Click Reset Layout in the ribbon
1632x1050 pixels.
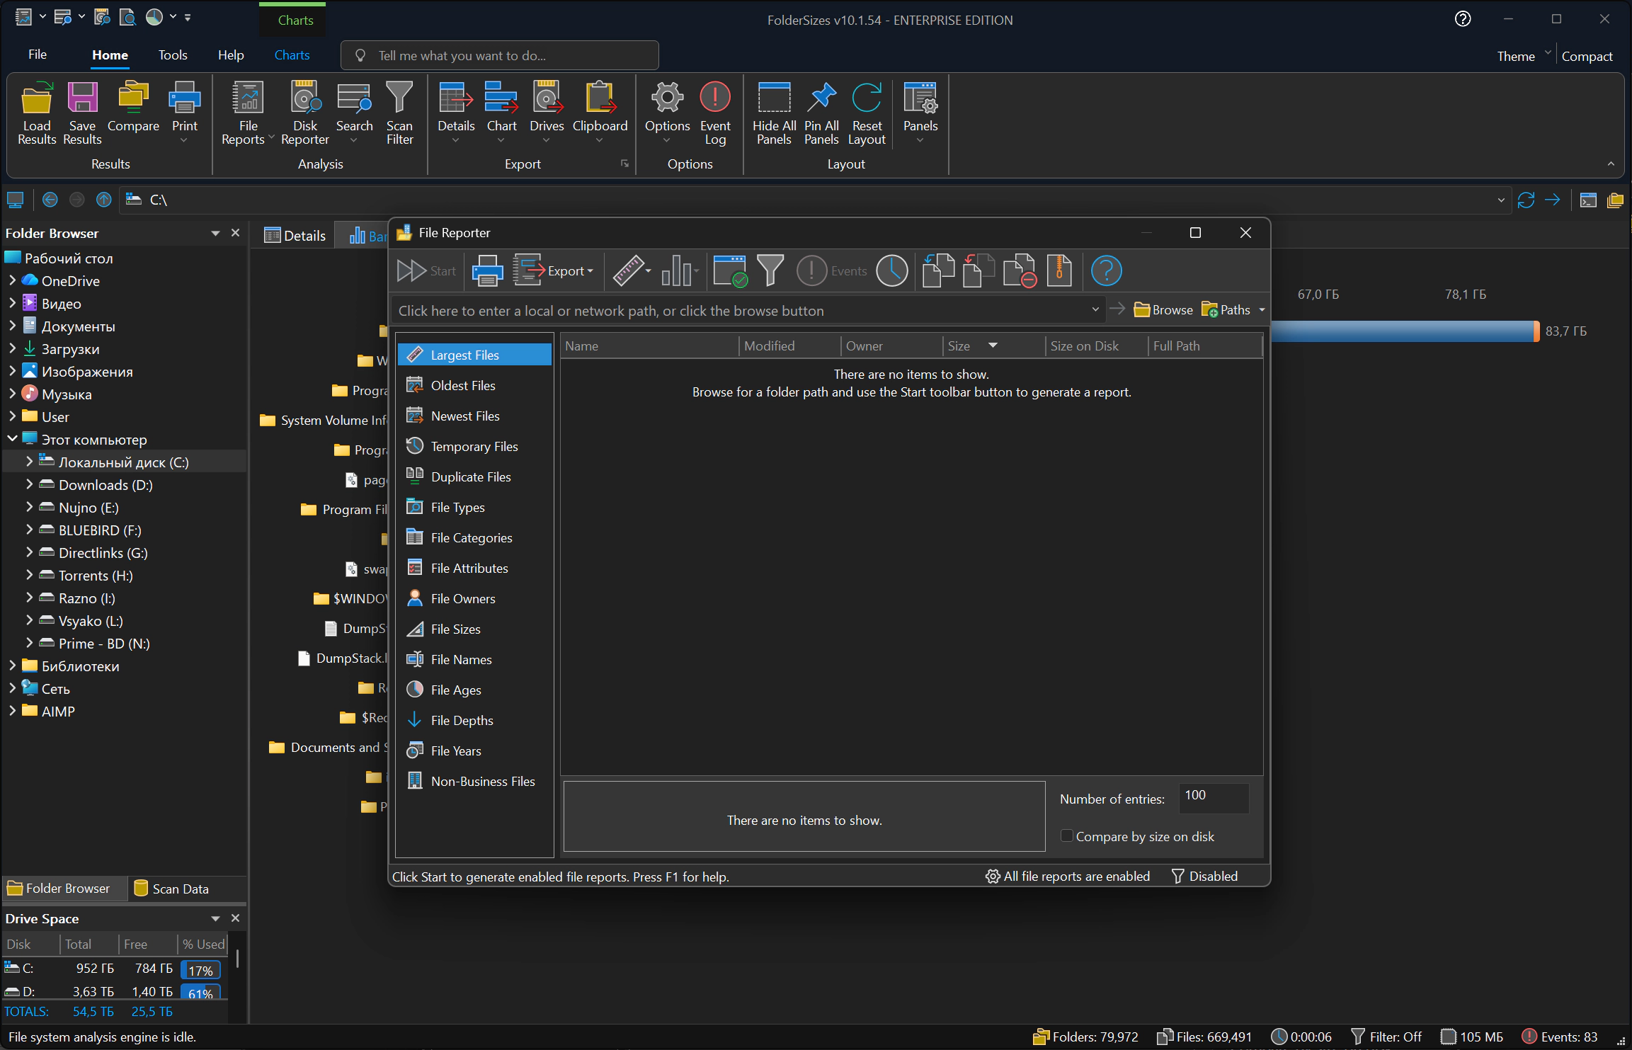(867, 113)
